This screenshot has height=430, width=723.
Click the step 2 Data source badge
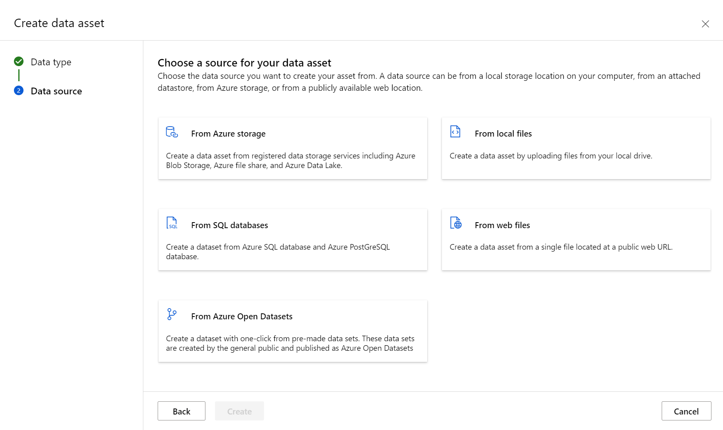(x=19, y=91)
